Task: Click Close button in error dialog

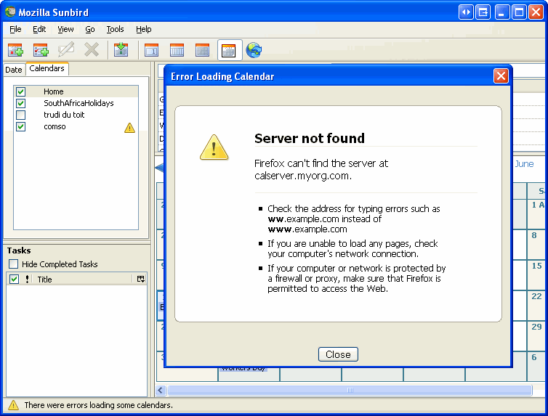Action: 338,354
